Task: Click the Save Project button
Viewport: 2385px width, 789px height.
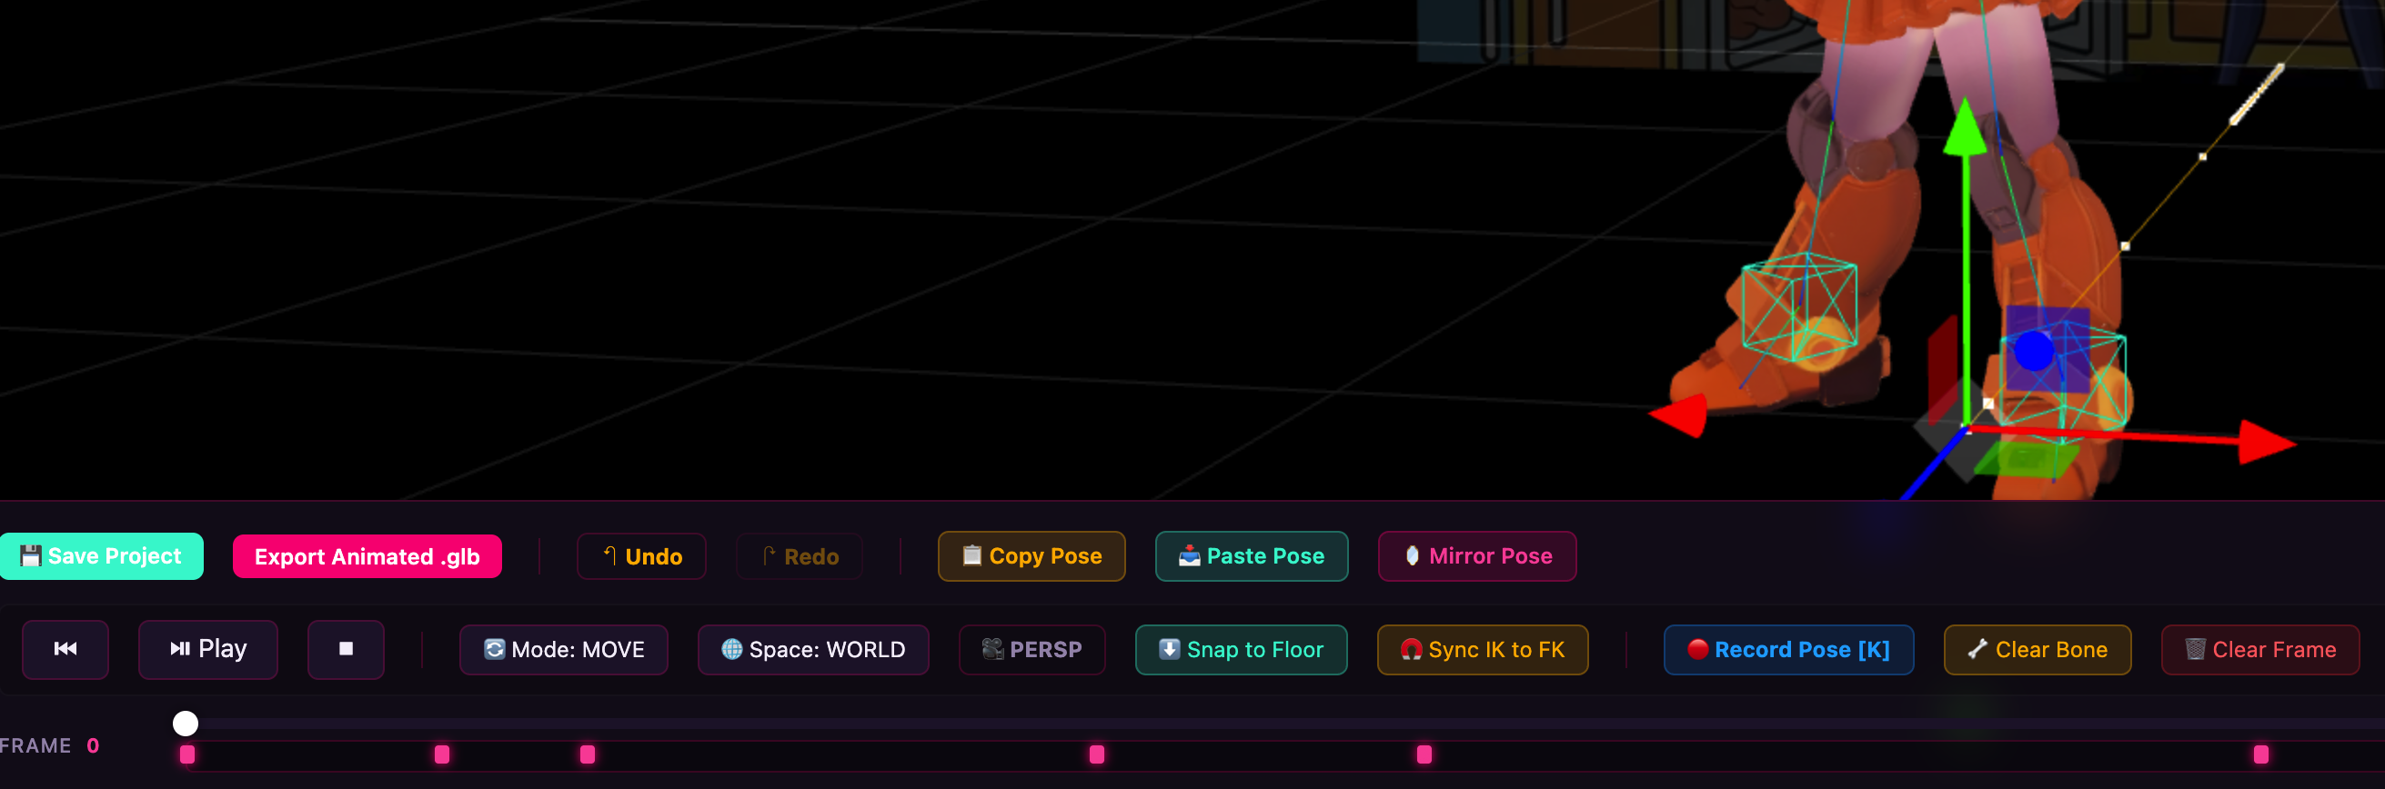Action: click(x=101, y=556)
